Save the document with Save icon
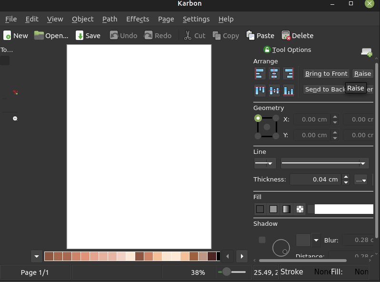This screenshot has width=380, height=282. pos(80,36)
